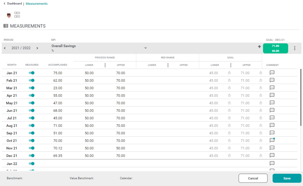Open comment for Jul 21 row

tap(272, 118)
